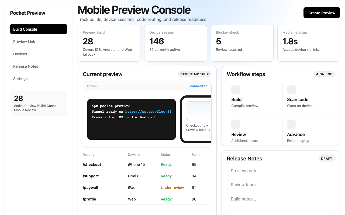345x215 pixels.
Task: Click the Routing column header
Action: pyautogui.click(x=88, y=155)
